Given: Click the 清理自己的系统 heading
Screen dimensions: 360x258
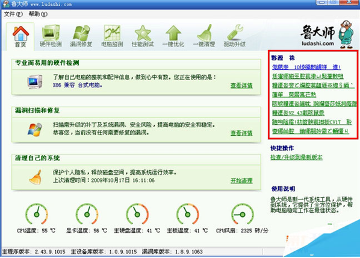Looking at the screenshot, I should tap(37, 158).
